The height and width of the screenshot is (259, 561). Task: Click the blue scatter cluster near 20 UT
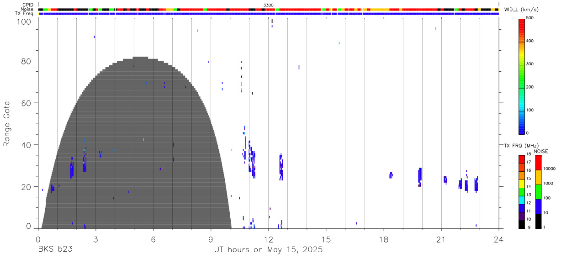click(420, 177)
